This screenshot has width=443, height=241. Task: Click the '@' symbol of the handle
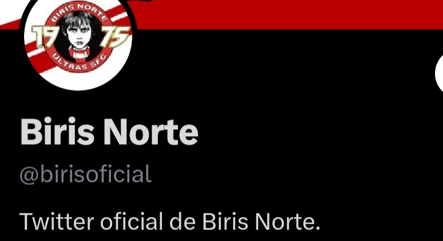click(x=29, y=176)
